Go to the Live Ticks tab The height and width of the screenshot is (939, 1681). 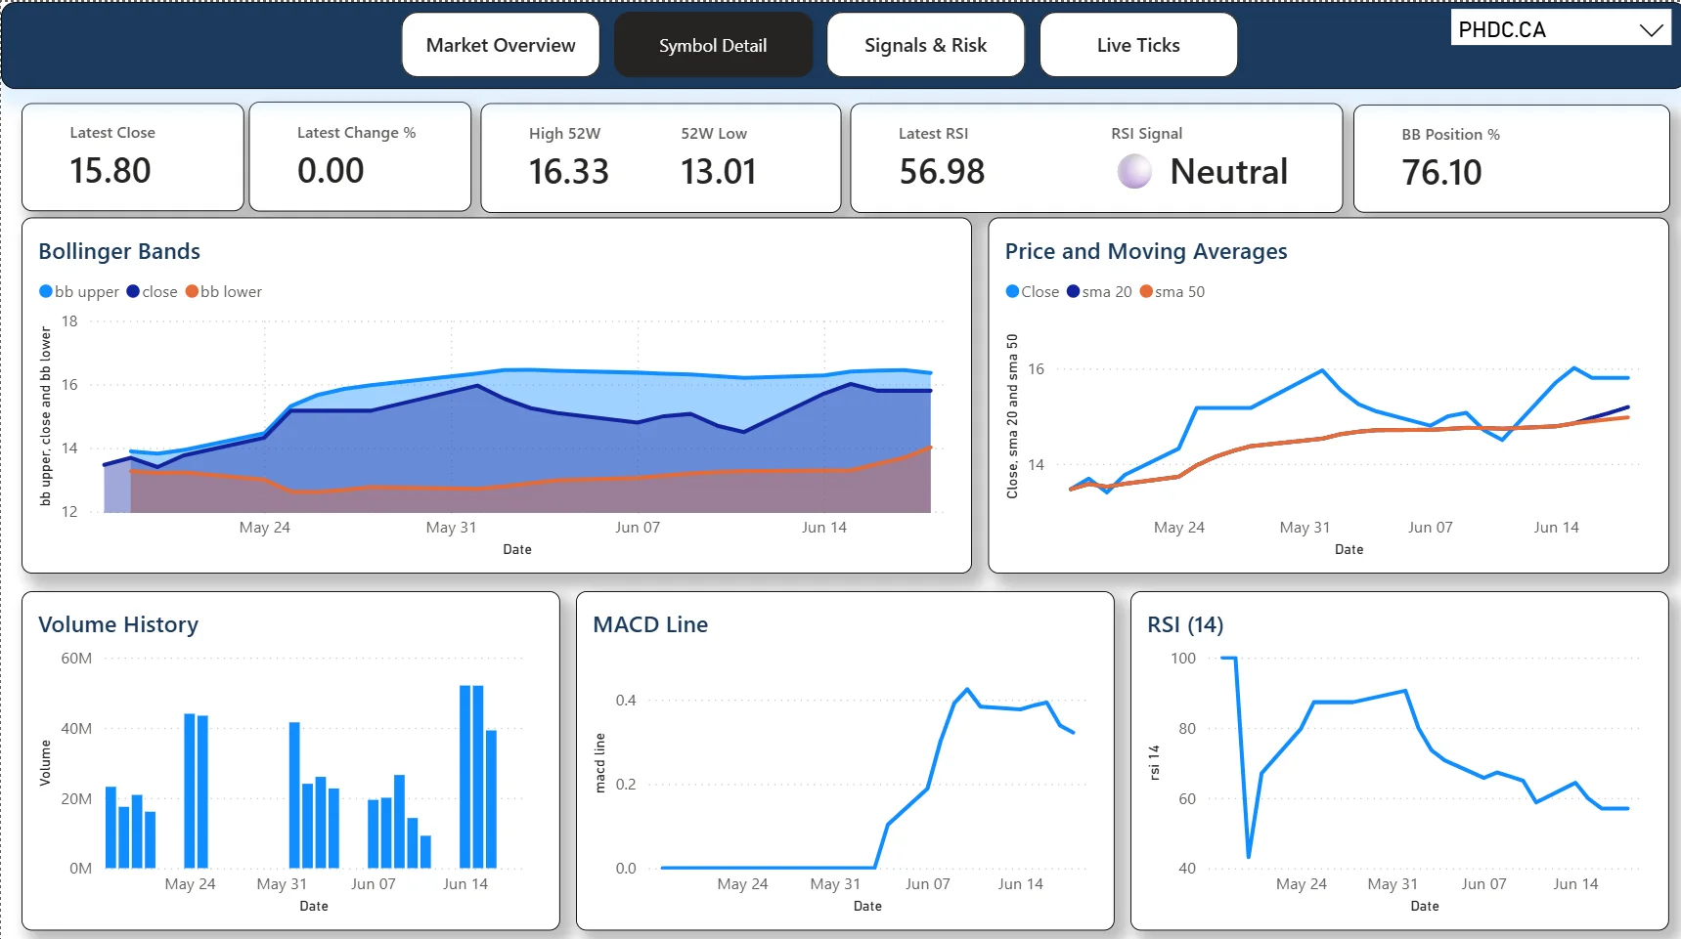1138,45
